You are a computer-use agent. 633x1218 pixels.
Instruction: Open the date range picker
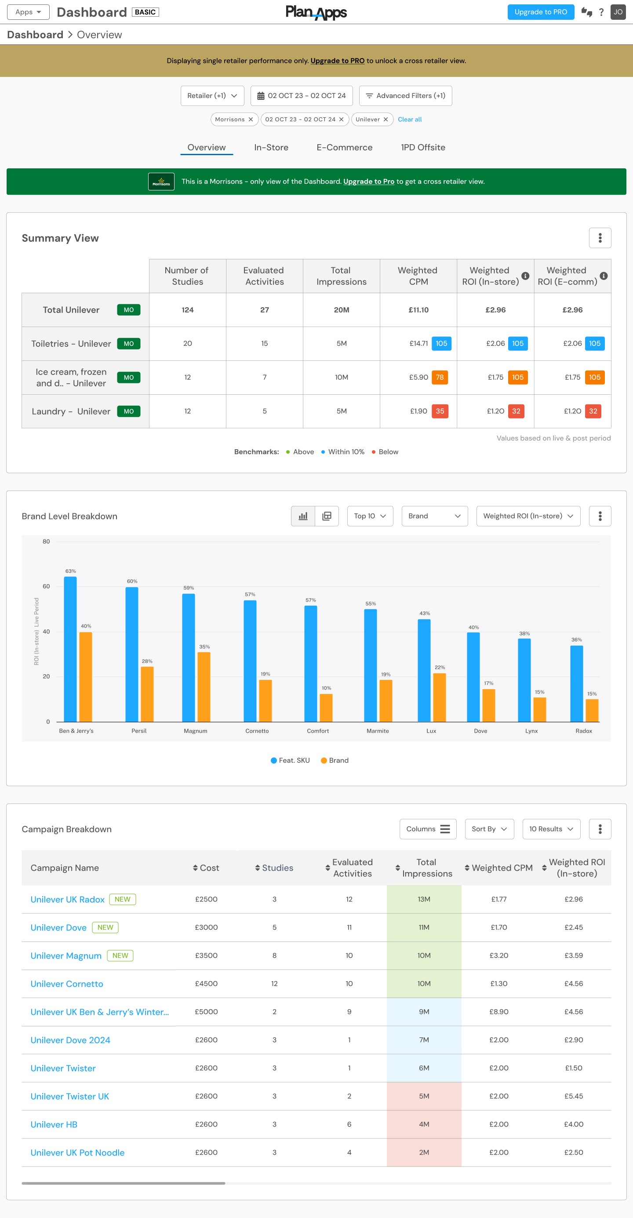[302, 95]
